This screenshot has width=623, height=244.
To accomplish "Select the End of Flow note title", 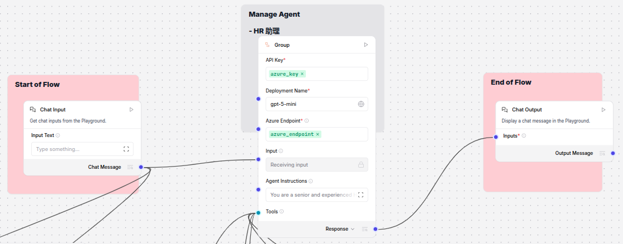I will [x=511, y=82].
